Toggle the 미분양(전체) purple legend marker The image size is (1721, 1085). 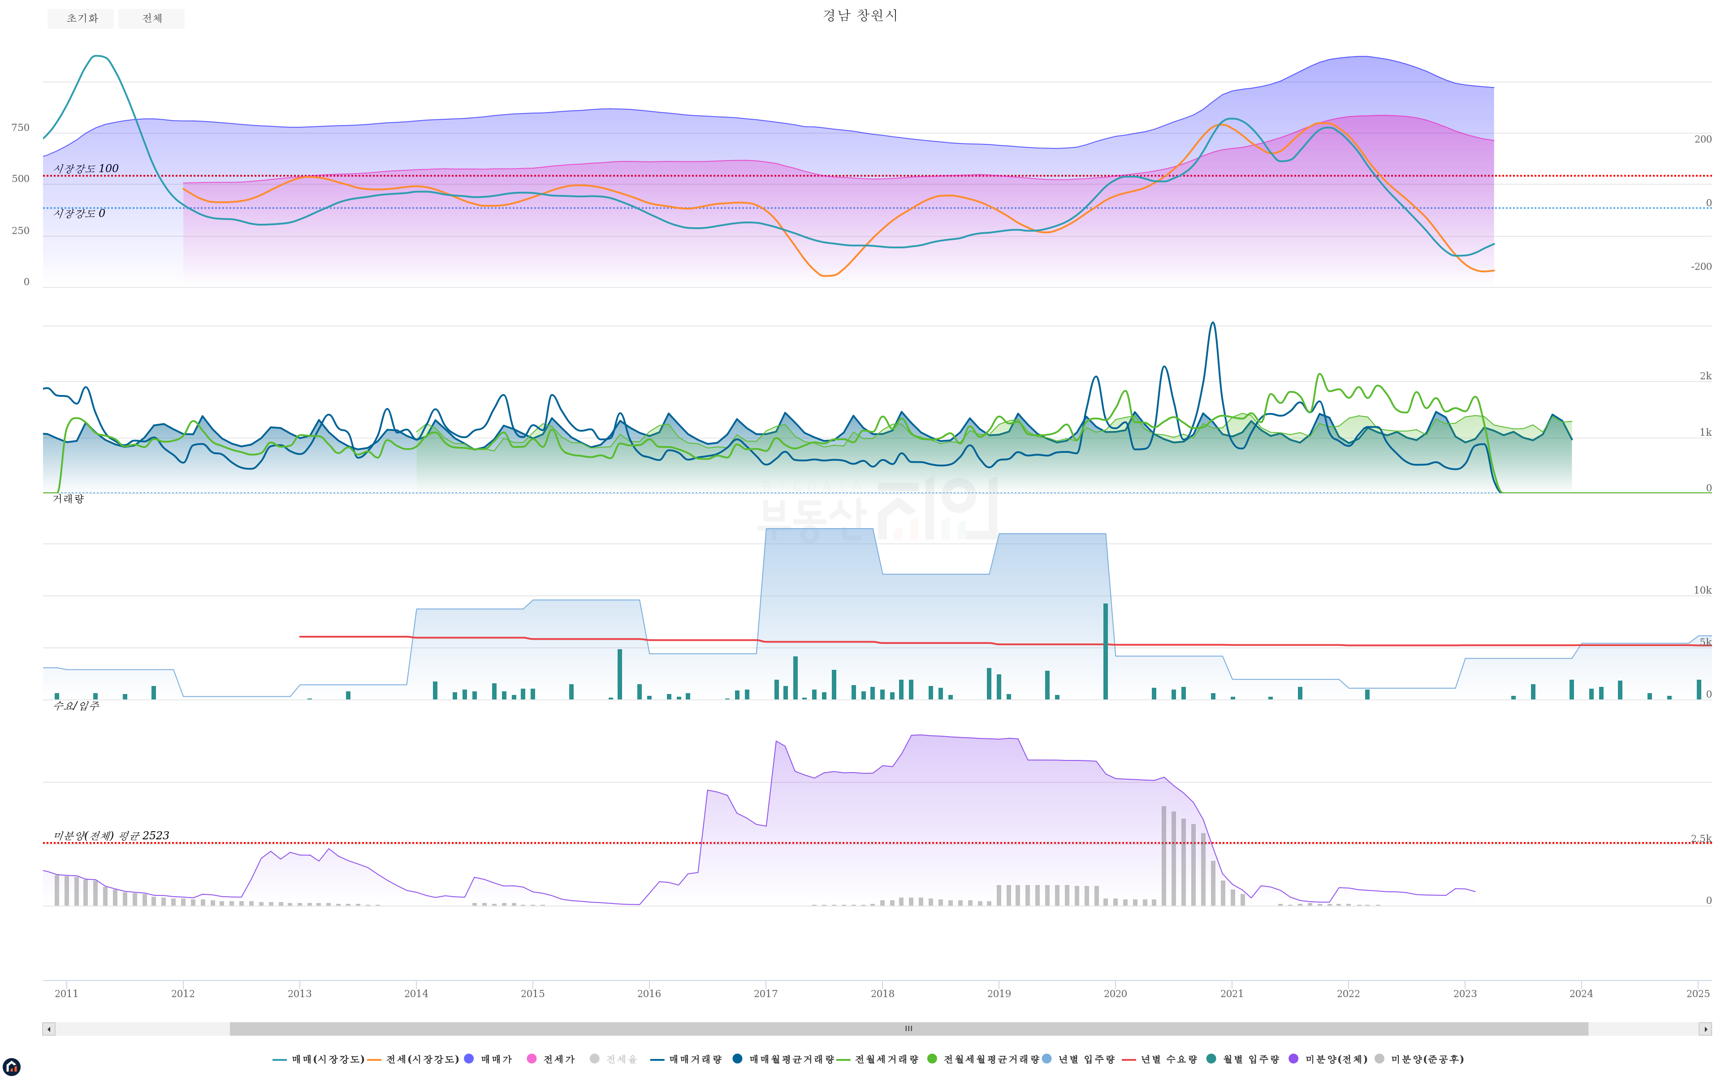click(x=1293, y=1059)
